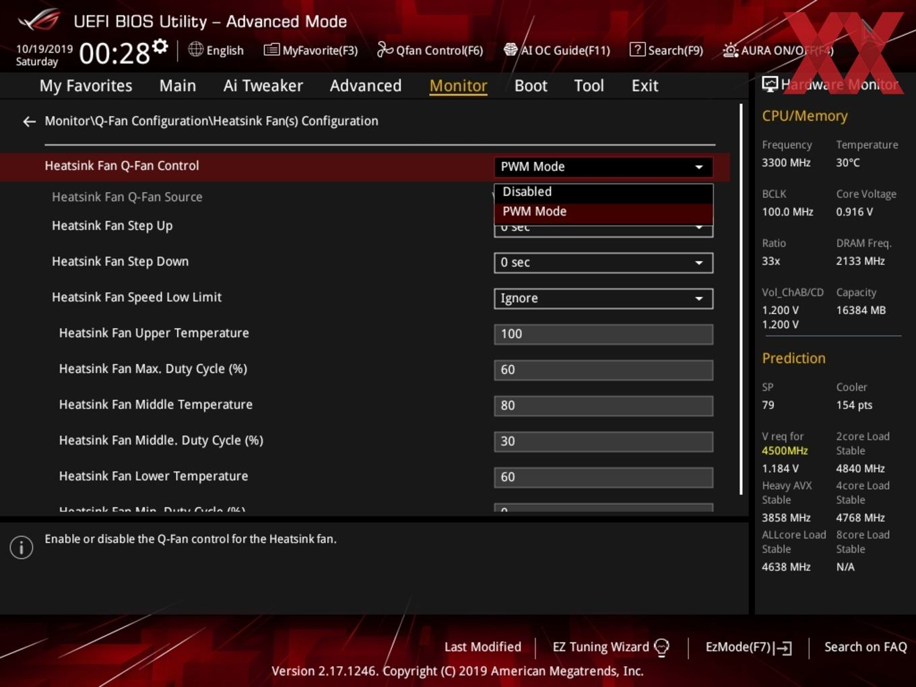
Task: Toggle AURA ON/OFF light icon
Action: pyautogui.click(x=730, y=50)
